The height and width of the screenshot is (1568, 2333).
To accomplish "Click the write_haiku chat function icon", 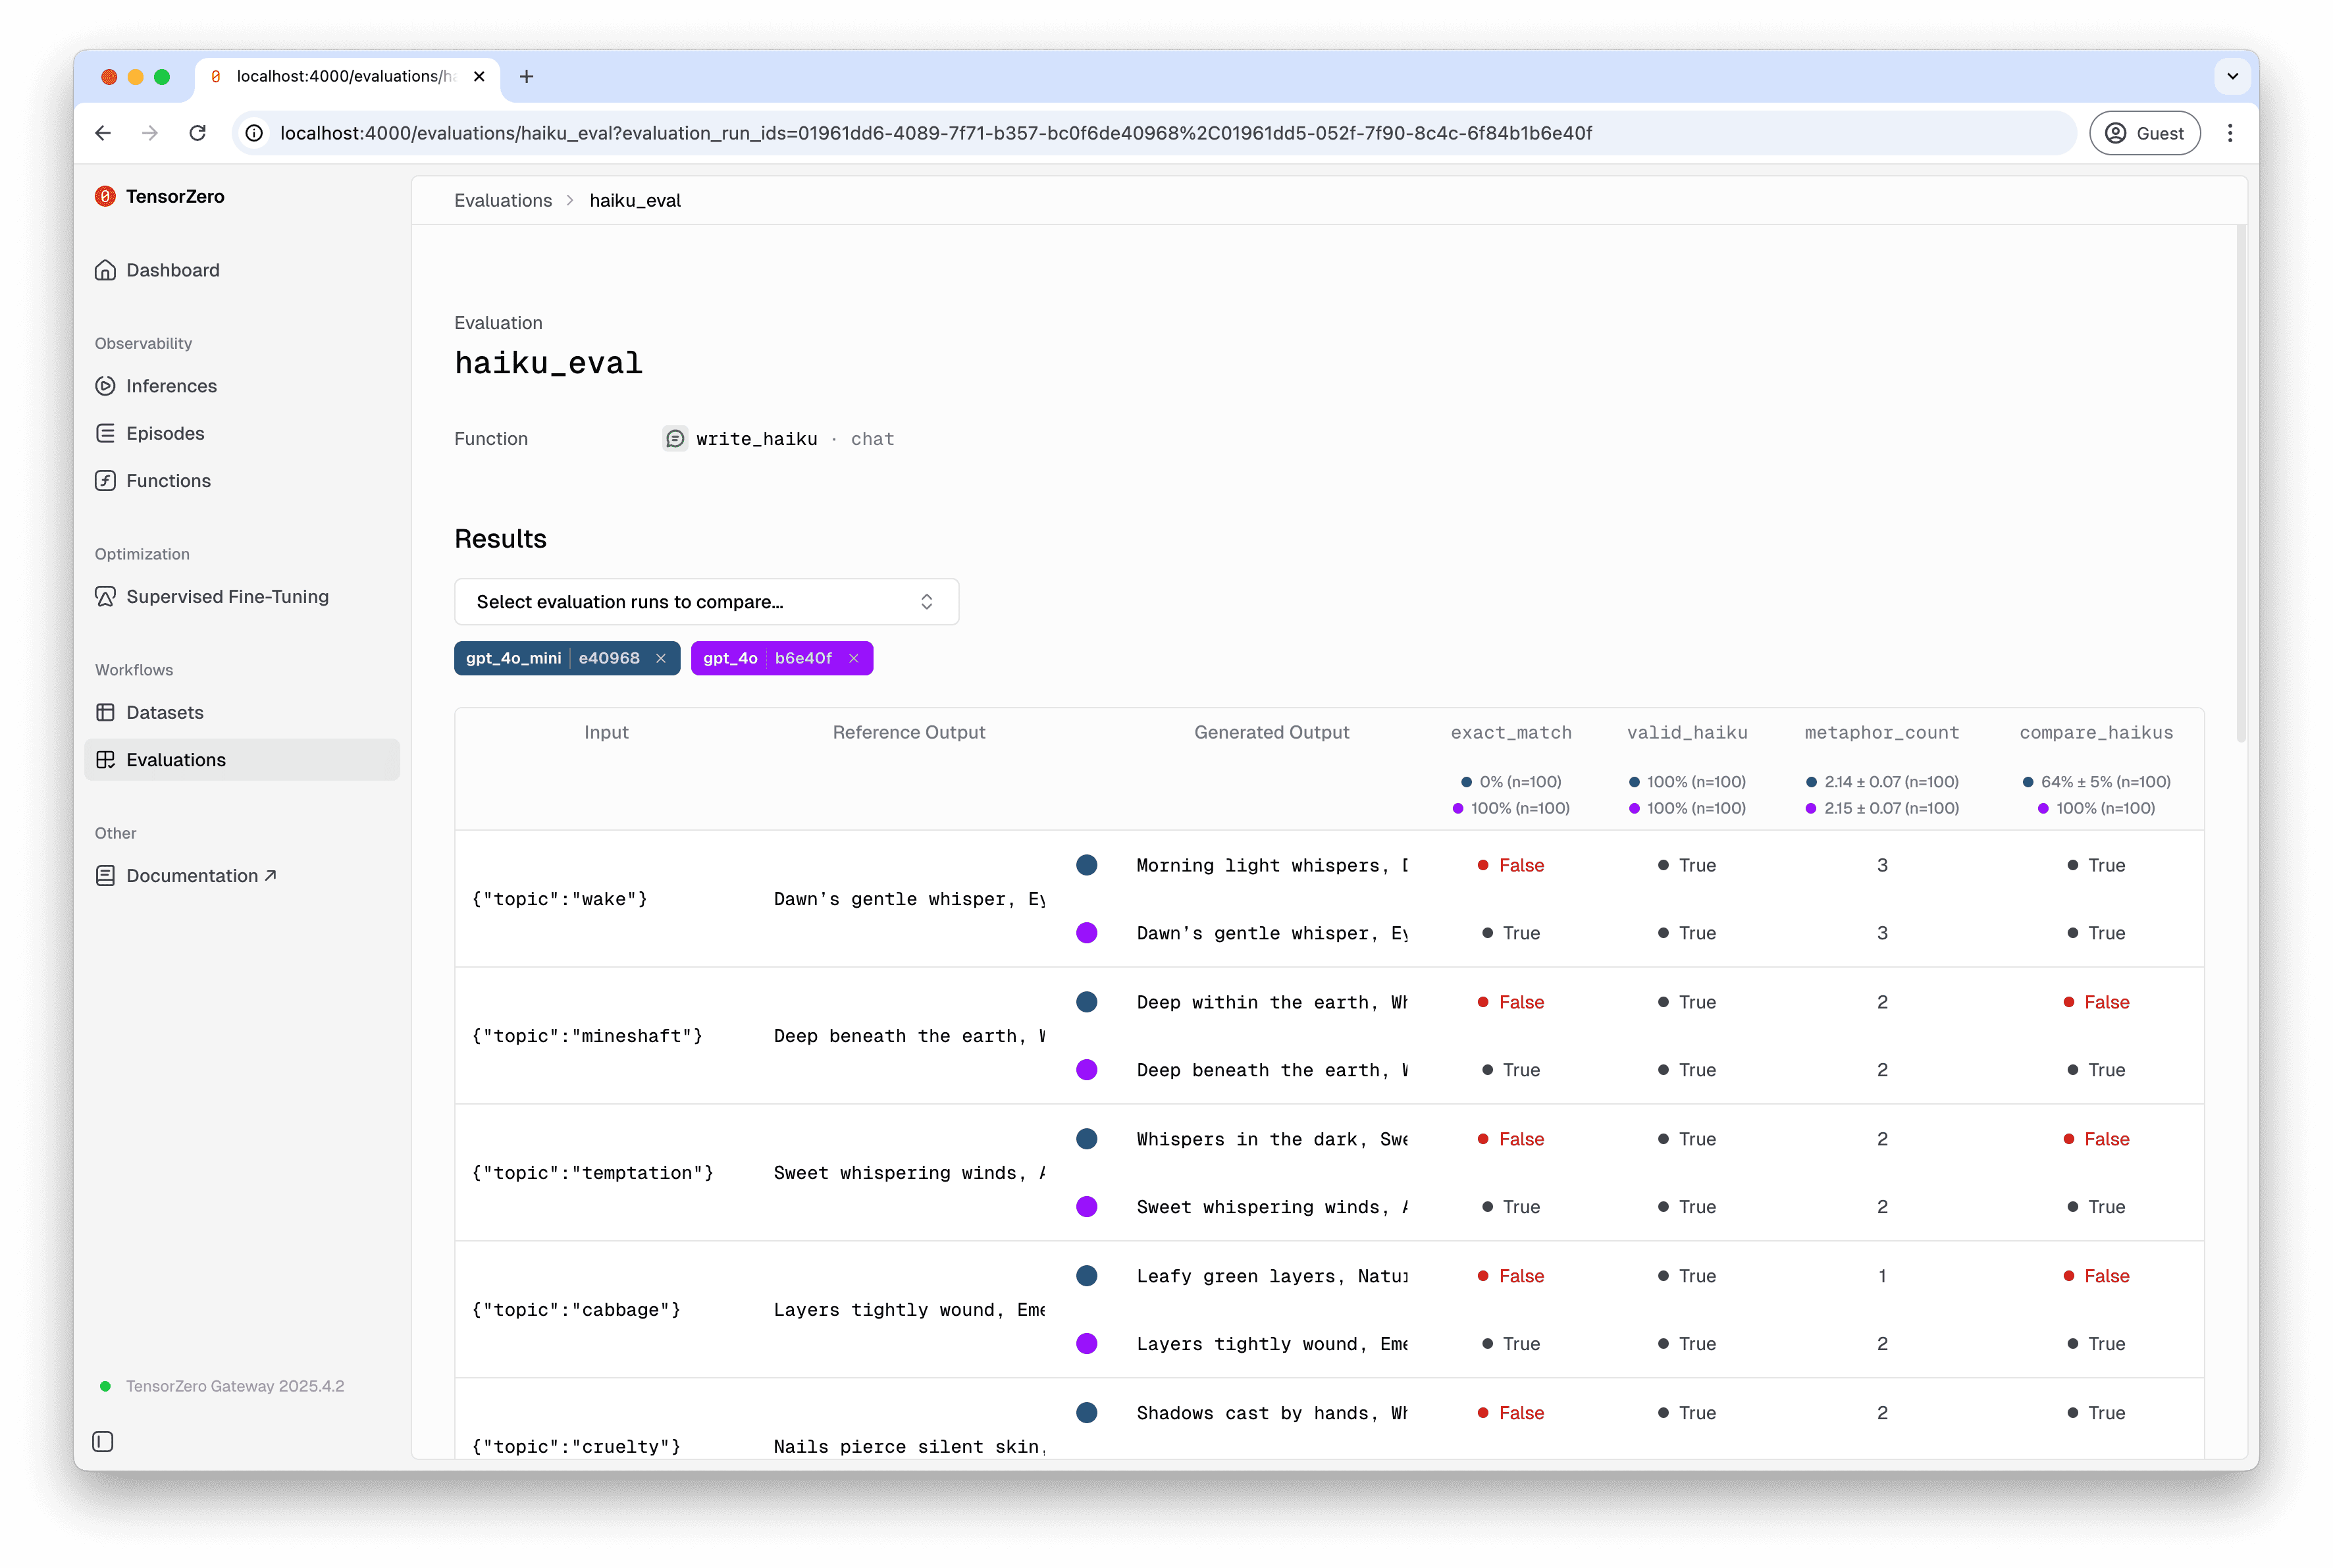I will pyautogui.click(x=675, y=438).
